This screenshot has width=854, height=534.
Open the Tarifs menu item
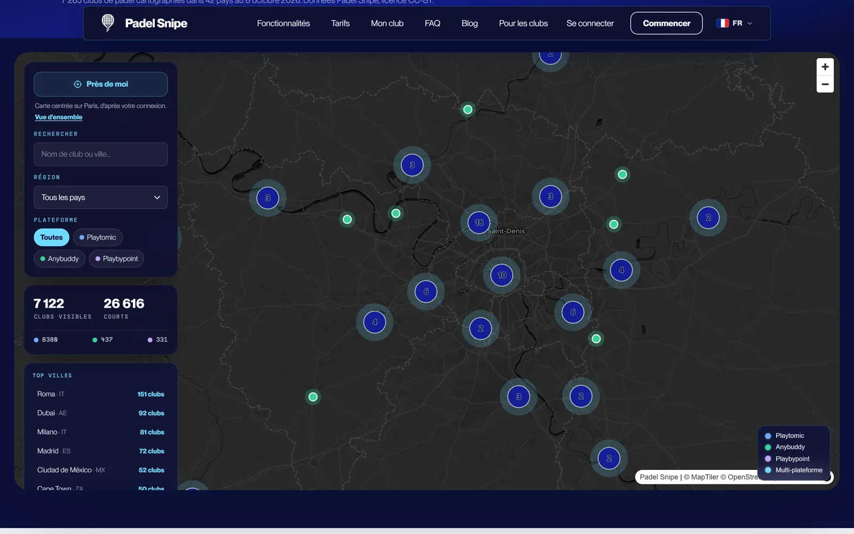click(x=341, y=23)
